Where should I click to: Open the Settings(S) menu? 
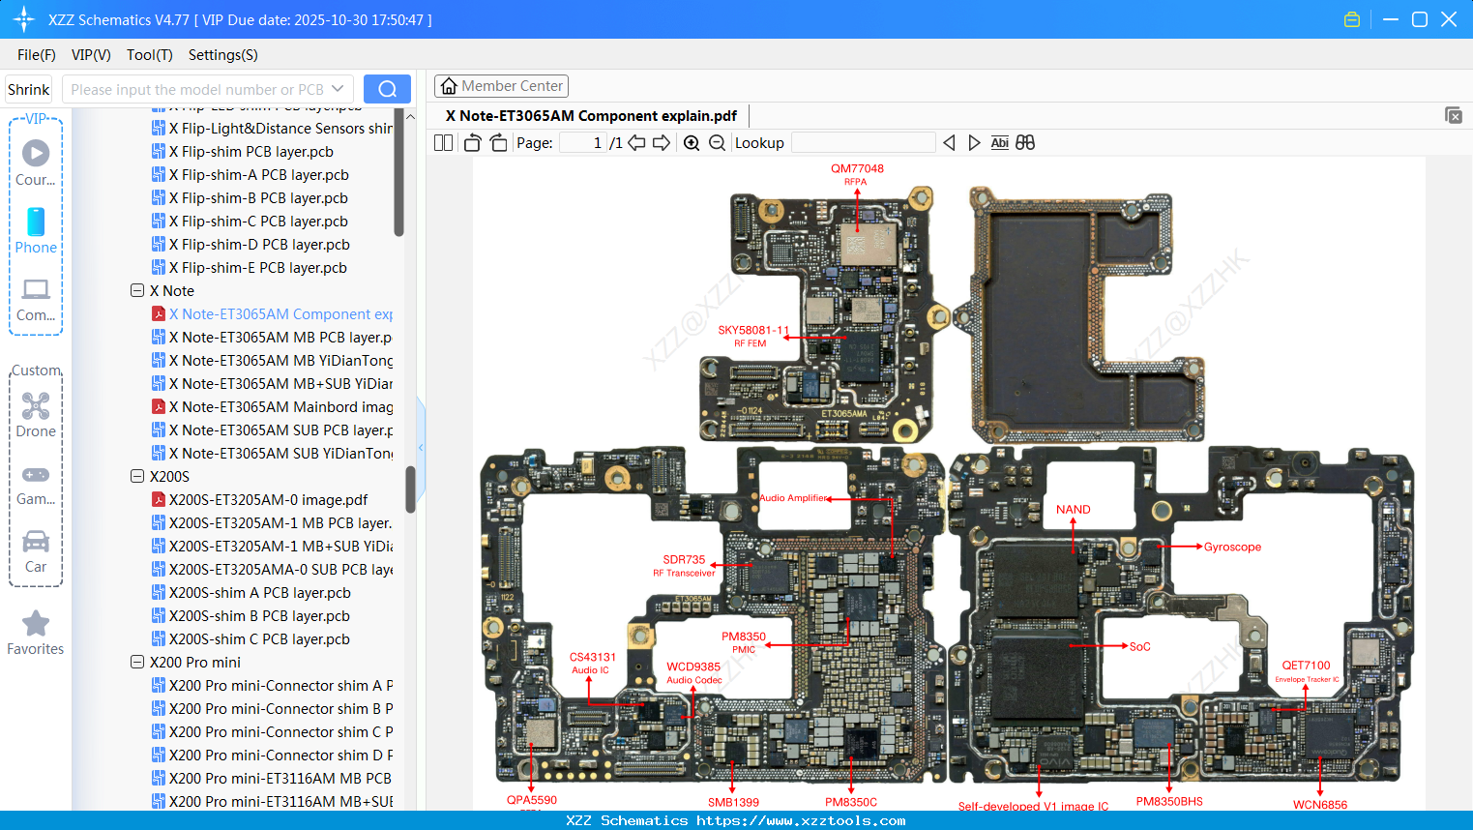click(x=221, y=55)
